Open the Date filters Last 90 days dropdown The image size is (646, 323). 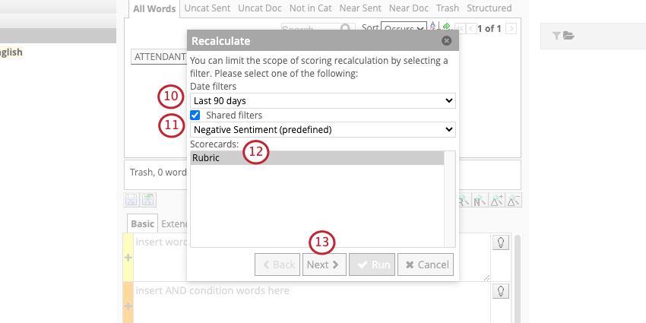click(322, 100)
